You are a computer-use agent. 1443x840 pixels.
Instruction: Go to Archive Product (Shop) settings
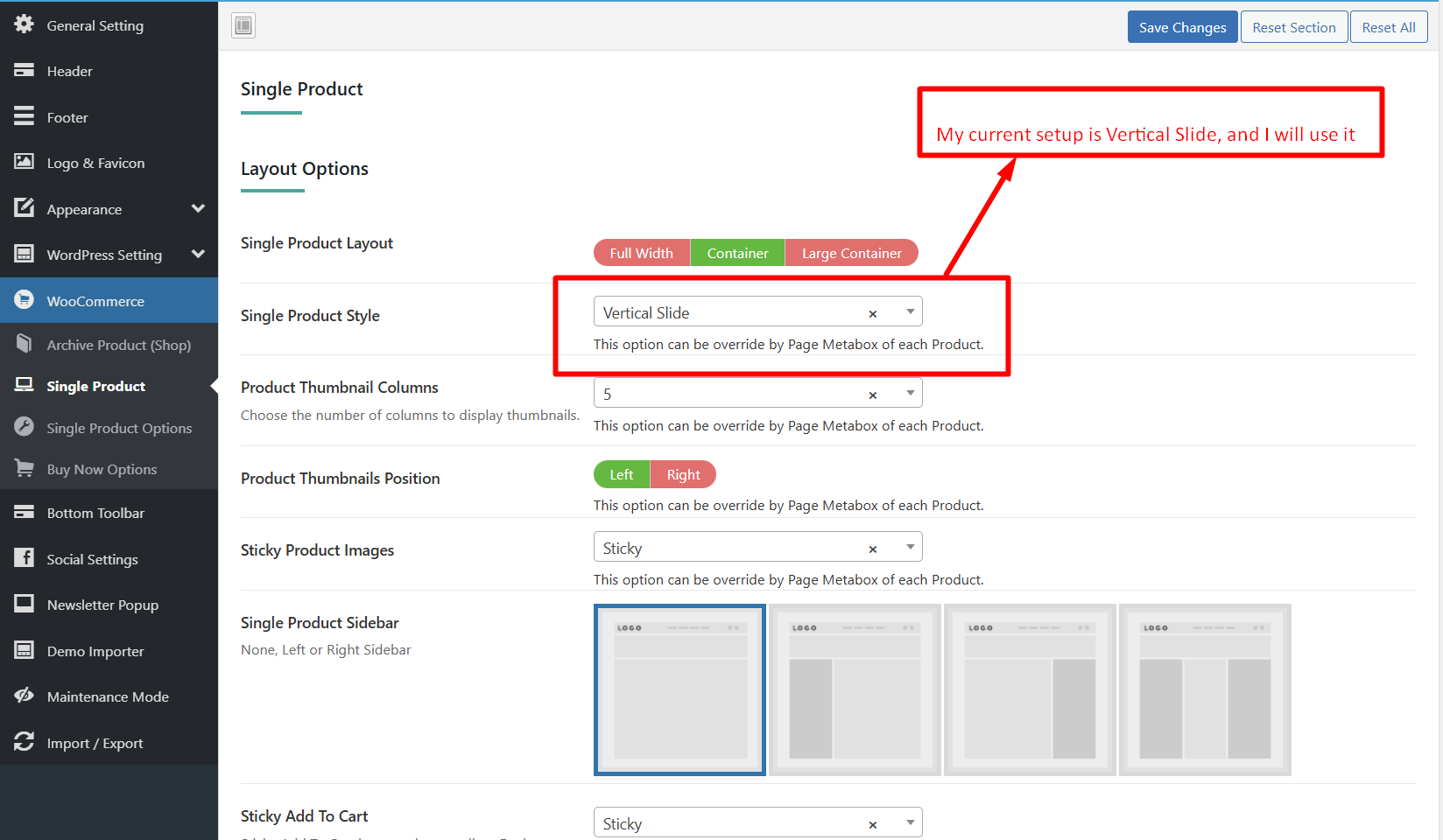tap(109, 345)
